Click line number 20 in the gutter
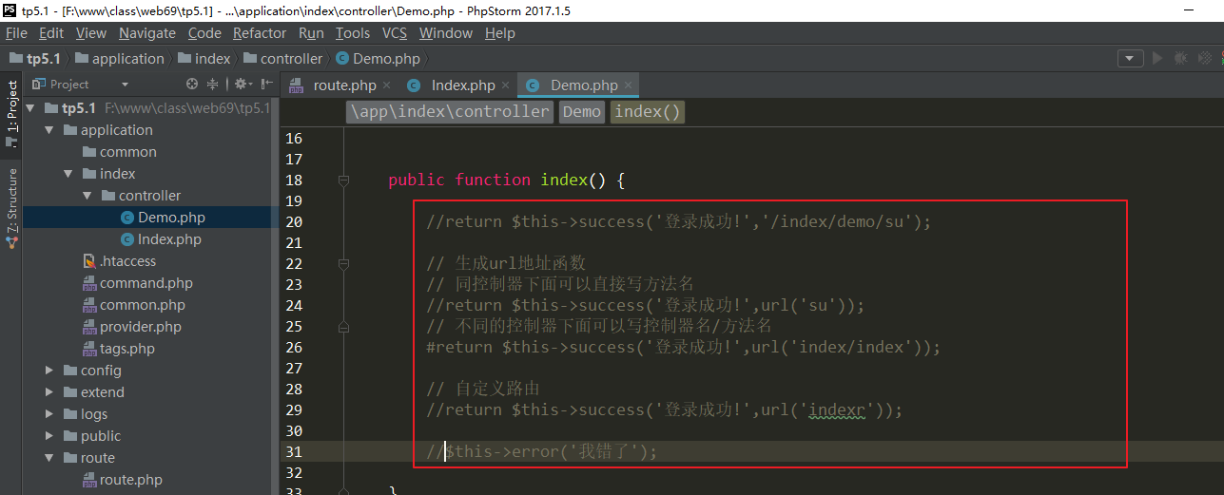1224x495 pixels. tap(293, 221)
